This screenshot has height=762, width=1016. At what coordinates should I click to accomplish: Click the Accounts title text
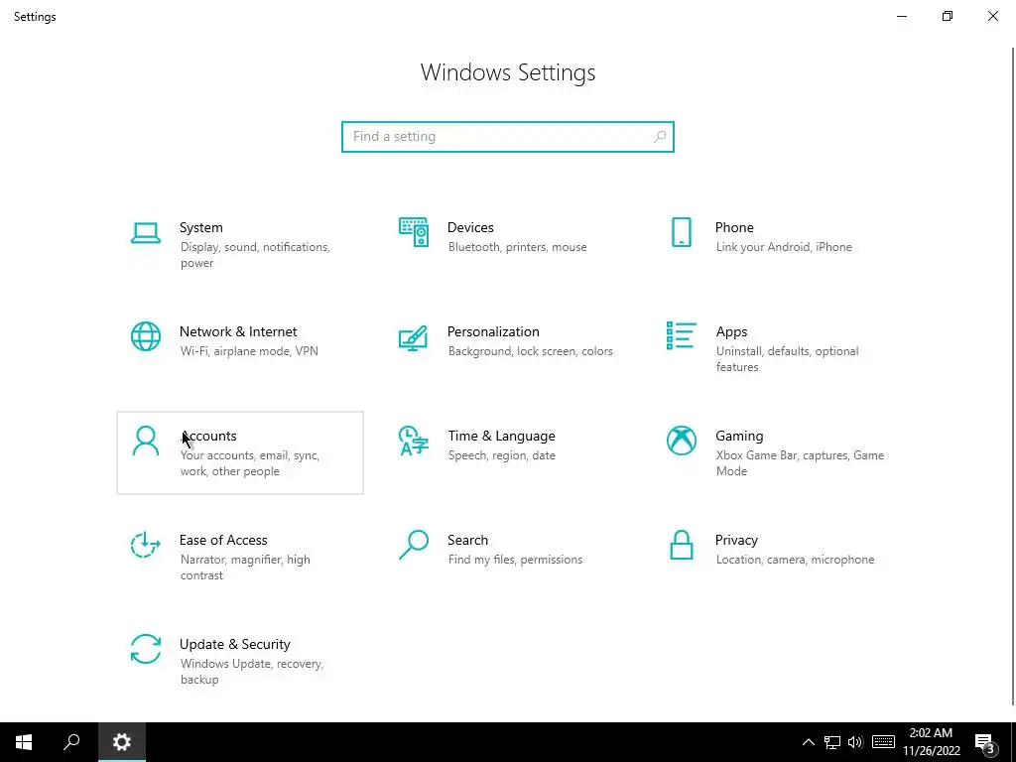(208, 437)
